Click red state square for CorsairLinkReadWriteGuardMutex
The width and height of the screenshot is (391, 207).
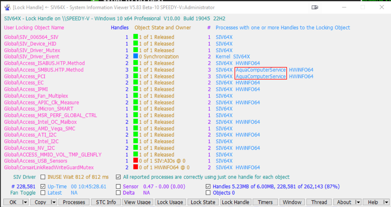pyautogui.click(x=135, y=167)
